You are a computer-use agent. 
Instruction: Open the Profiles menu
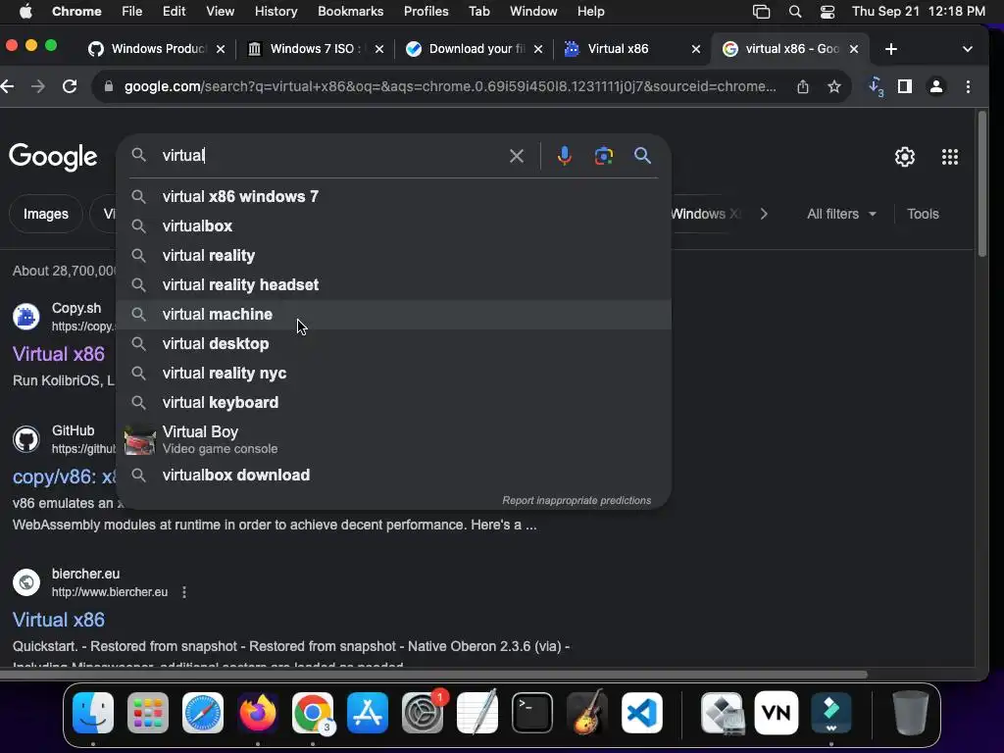tap(426, 12)
